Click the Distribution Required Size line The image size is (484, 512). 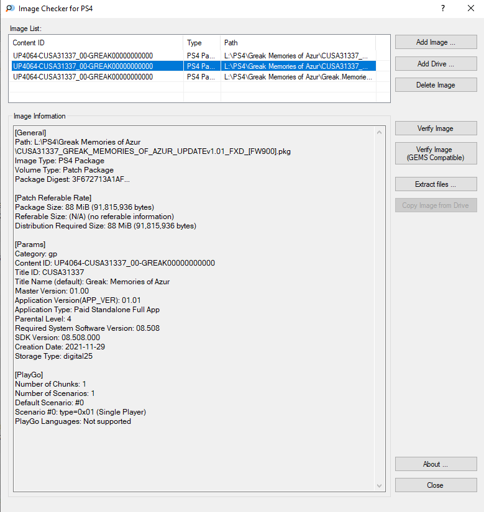(106, 226)
